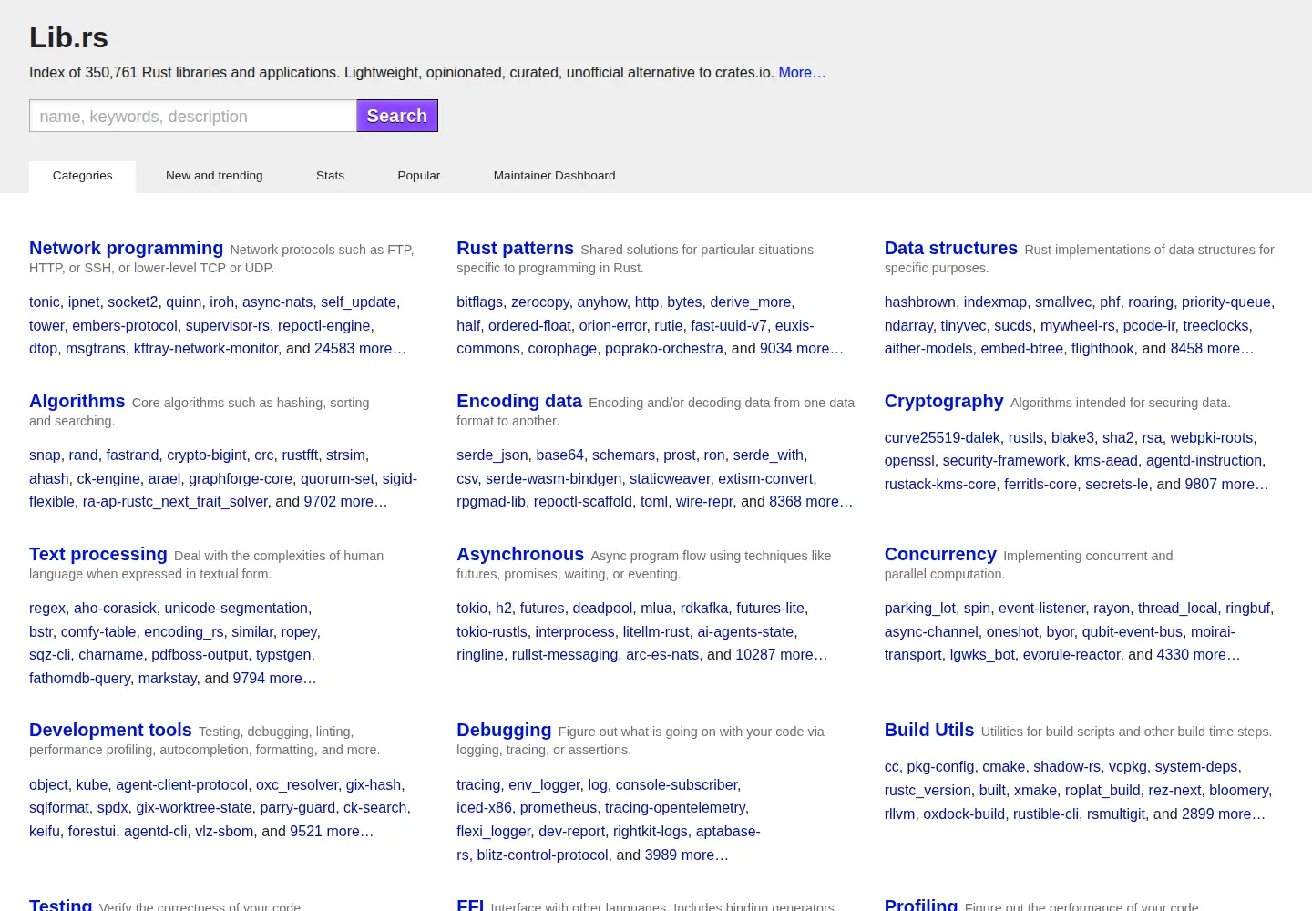Screen dimensions: 1312x911
Task: Open the Rust patterns category heading
Action: [515, 248]
